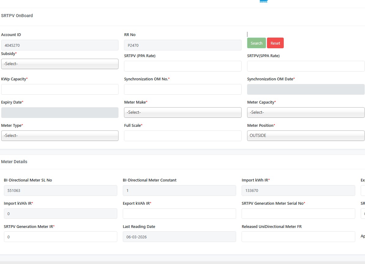365x264 pixels.
Task: Click the KWp Capacity text field
Action: (x=60, y=90)
